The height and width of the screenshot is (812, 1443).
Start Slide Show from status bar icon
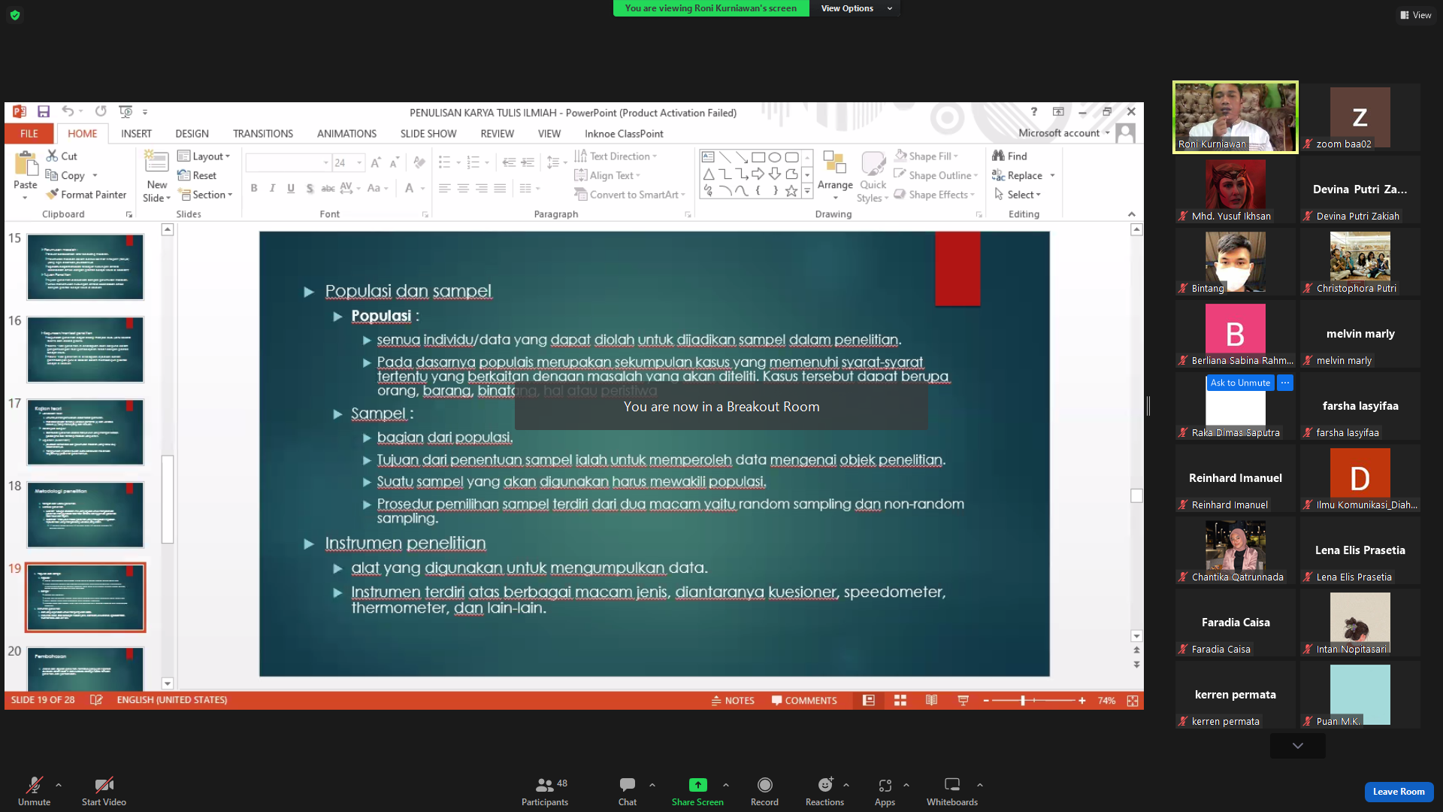point(963,700)
